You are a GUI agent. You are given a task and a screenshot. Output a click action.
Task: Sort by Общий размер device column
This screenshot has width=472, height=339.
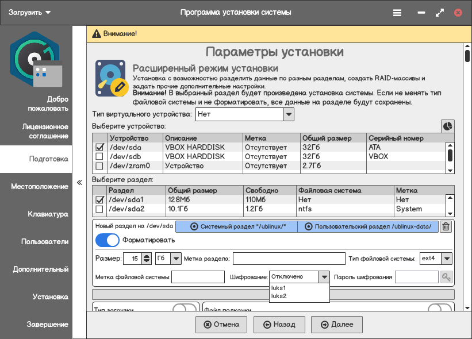click(333, 138)
